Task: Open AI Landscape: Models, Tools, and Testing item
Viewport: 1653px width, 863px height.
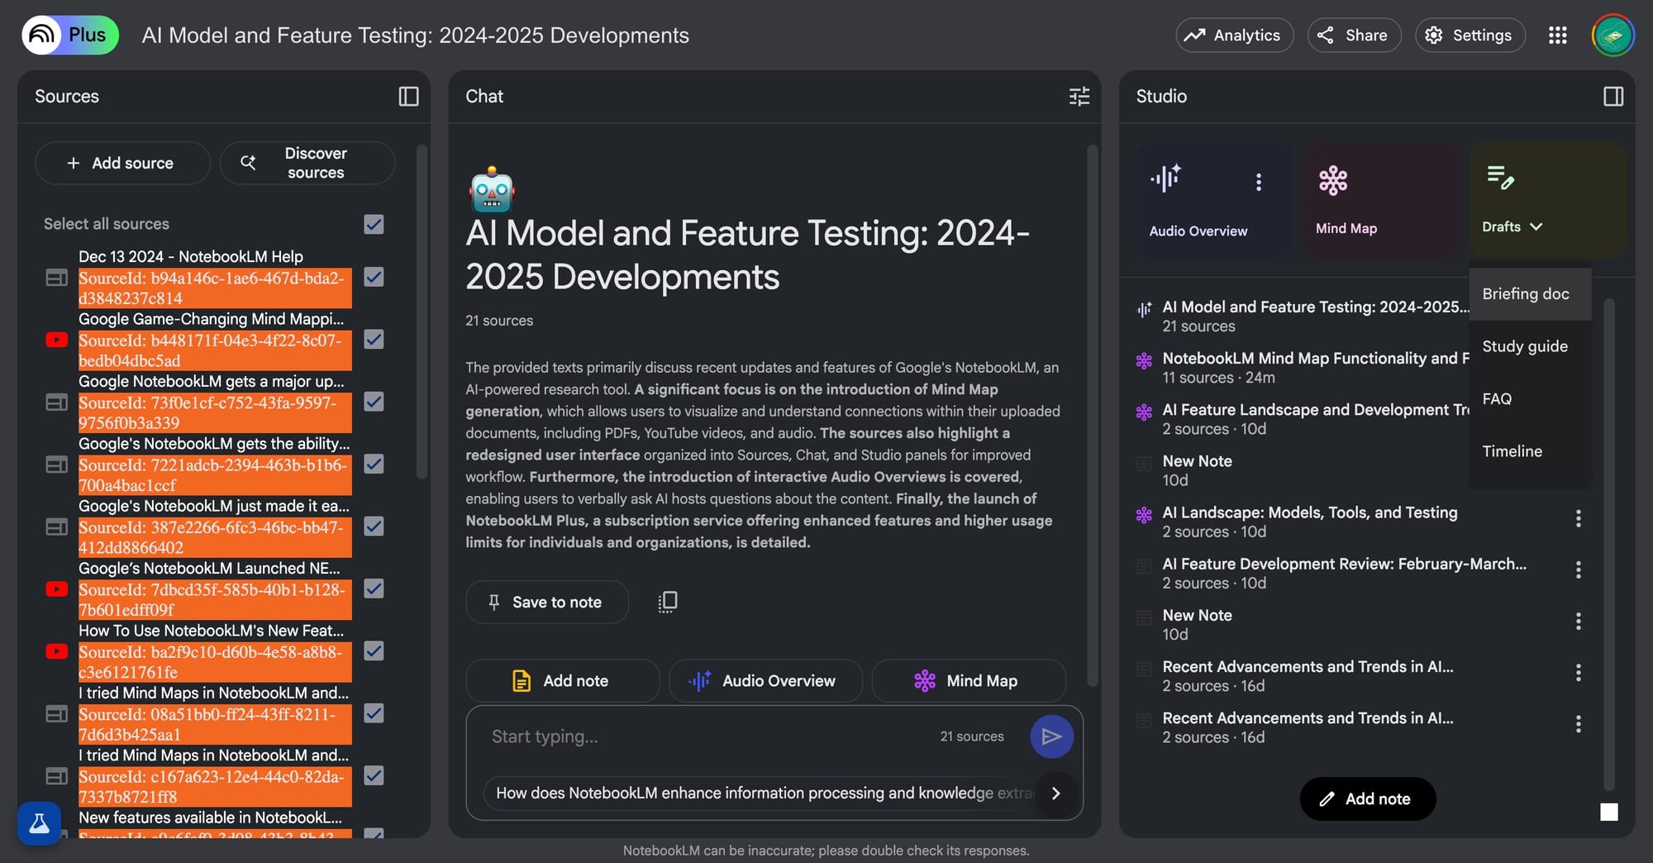Action: click(x=1309, y=522)
